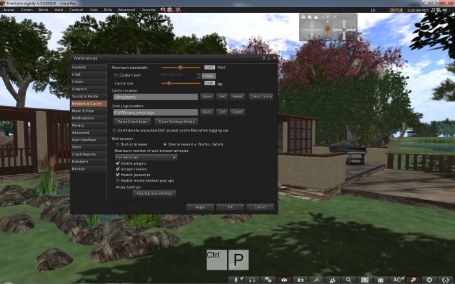This screenshot has height=284, width=455.
Task: Click the eye icon in bottom toolbar
Action: click(283, 279)
